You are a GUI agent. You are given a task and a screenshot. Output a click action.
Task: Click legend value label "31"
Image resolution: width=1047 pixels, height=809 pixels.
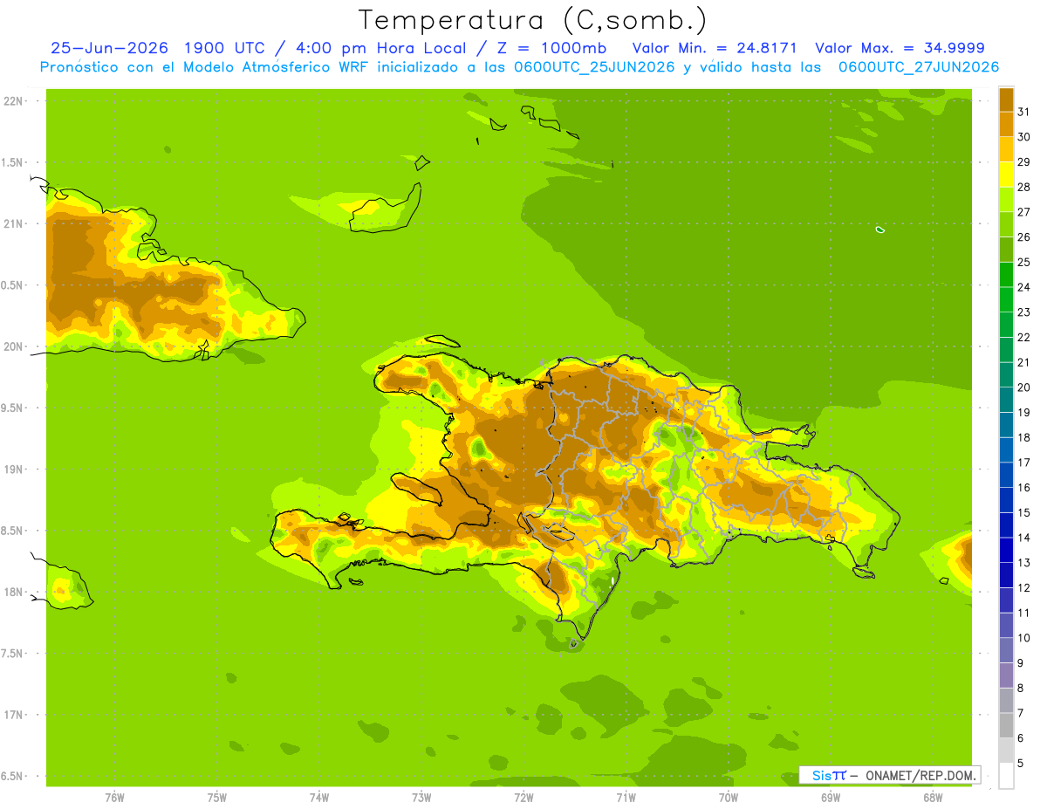pyautogui.click(x=1024, y=112)
